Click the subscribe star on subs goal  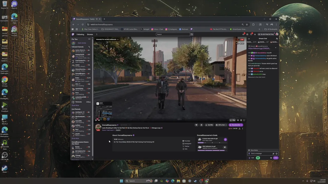point(225,140)
